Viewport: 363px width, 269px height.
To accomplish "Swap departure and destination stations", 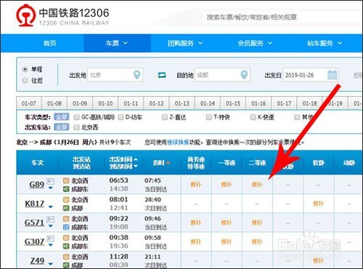I will click(x=162, y=75).
